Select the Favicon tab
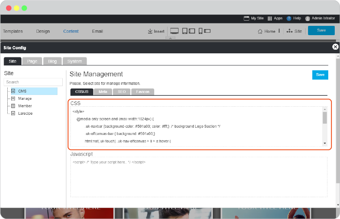This screenshot has height=219, width=340. [142, 92]
